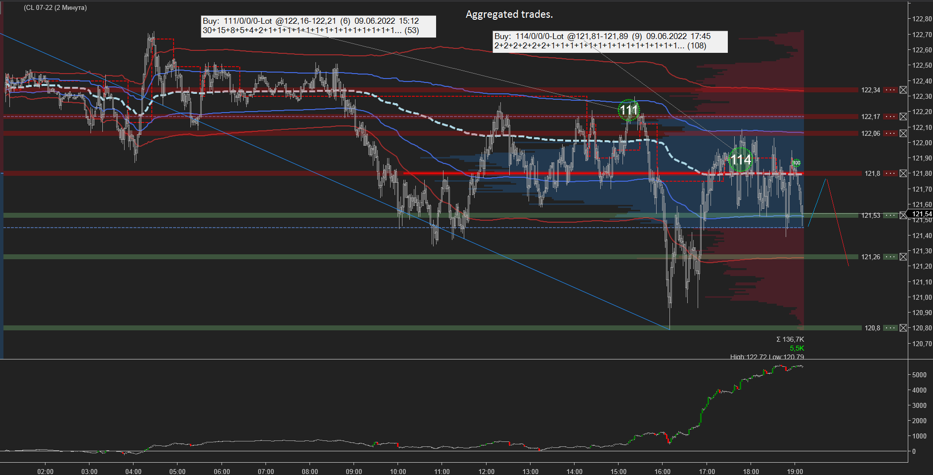This screenshot has height=475, width=933.
Task: Click the Aggregated trades text label
Action: [x=509, y=14]
